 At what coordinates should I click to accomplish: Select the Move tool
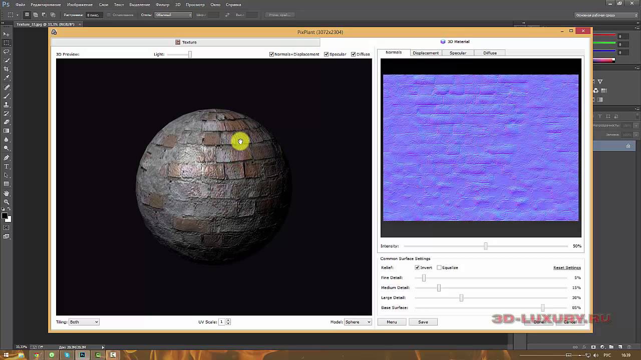tap(7, 34)
